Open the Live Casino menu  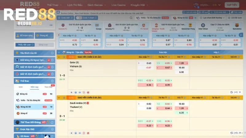pyautogui.click(x=118, y=5)
